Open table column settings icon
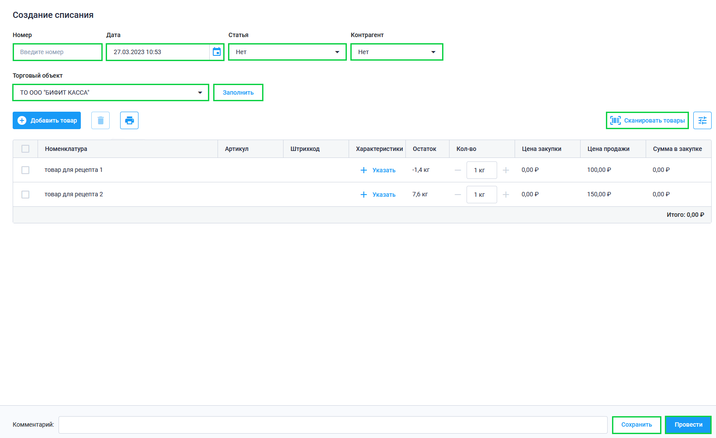Image resolution: width=716 pixels, height=438 pixels. 702,120
